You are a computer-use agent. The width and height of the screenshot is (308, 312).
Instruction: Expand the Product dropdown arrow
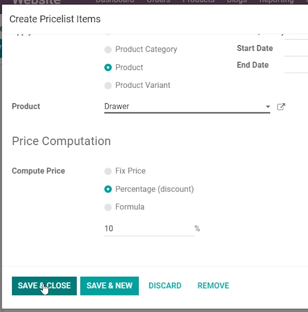tap(268, 107)
